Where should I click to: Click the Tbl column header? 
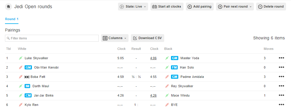pyautogui.click(x=8, y=49)
